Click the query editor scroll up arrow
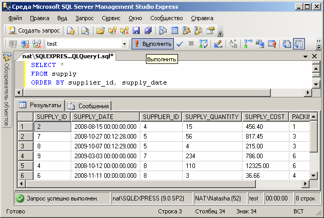 pyautogui.click(x=316, y=69)
